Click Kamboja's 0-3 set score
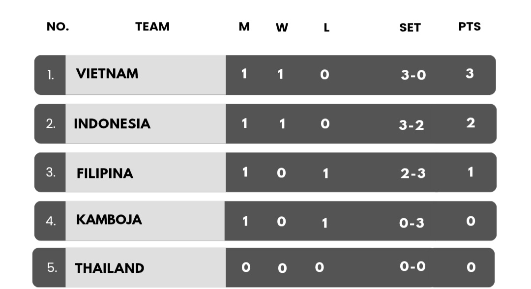Viewport: 531px width, 289px height. [x=412, y=223]
